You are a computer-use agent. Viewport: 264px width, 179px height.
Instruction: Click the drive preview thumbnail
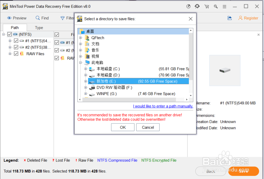[225, 70]
